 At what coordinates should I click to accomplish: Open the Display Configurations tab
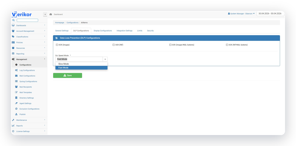click(x=103, y=31)
